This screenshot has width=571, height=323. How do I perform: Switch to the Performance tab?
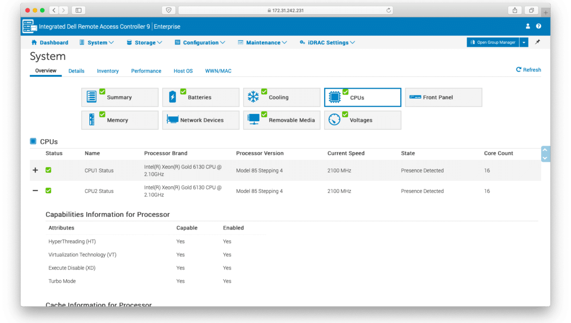146,71
